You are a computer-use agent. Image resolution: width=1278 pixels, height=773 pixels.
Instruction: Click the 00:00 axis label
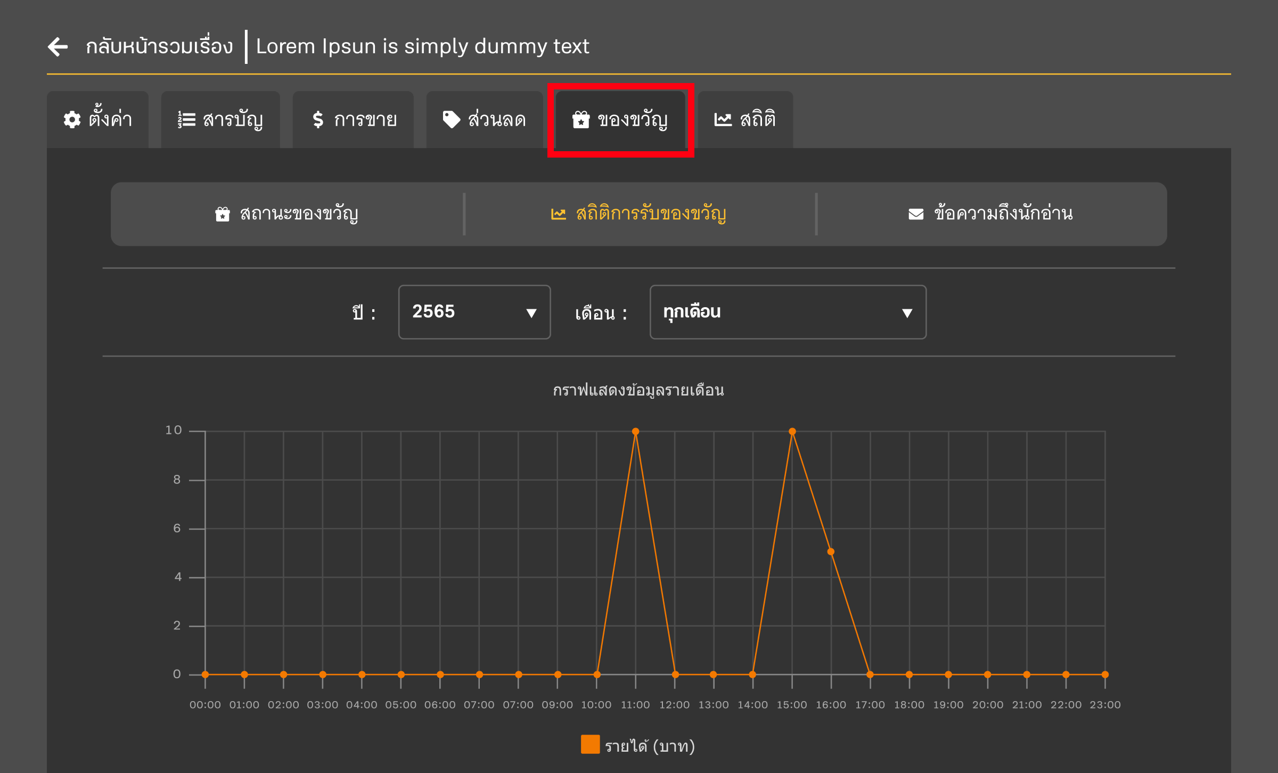click(205, 705)
